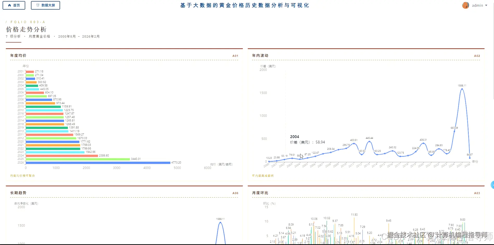The height and width of the screenshot is (245, 494).
Task: Click the 长期趋势 panel title
Action: [x=18, y=193]
